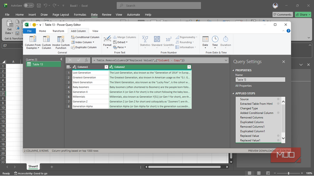314x176 pixels.
Task: Close the Query Settings pane
Action: 283,62
